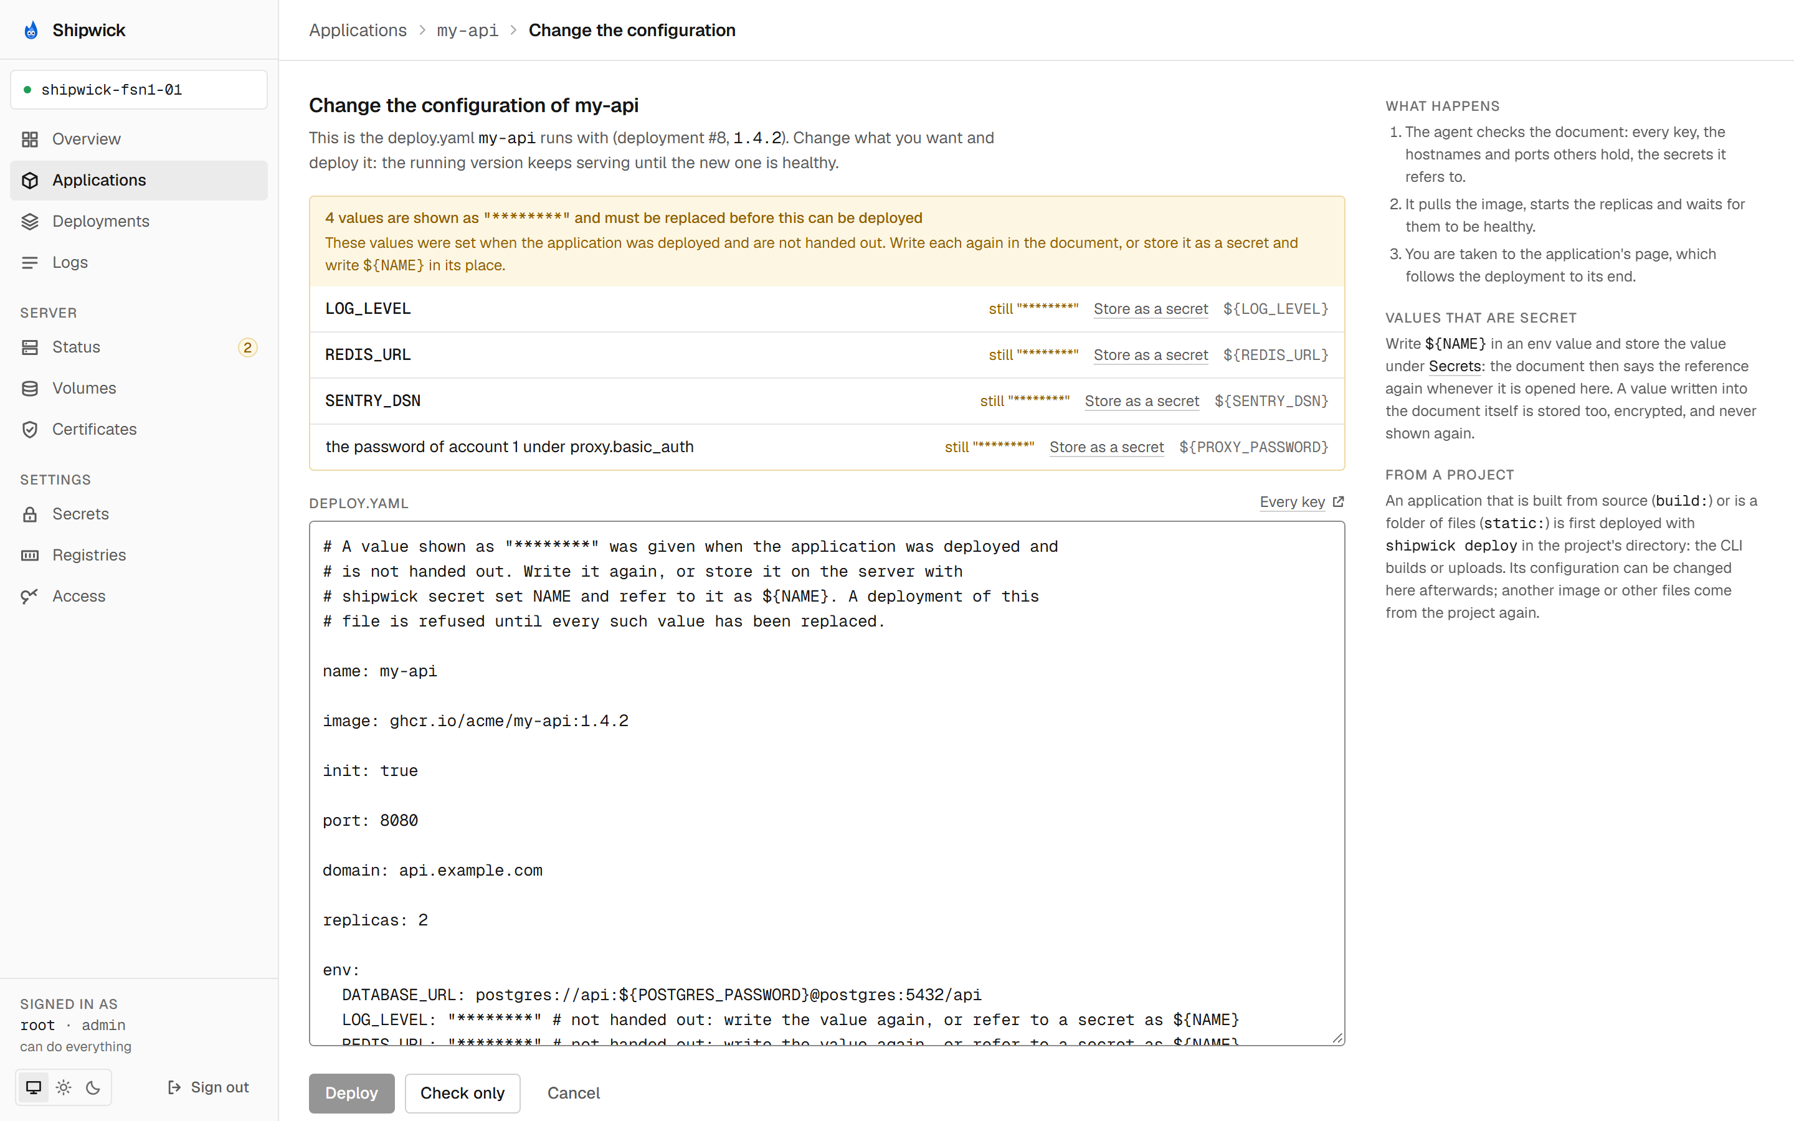Image resolution: width=1794 pixels, height=1121 pixels.
Task: Follow the Secrets link in right panel
Action: tap(1455, 366)
